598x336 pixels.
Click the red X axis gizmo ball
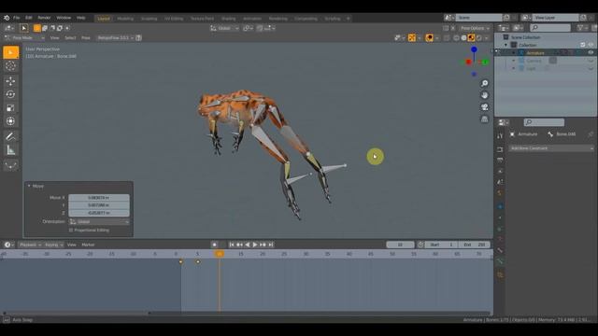point(468,63)
